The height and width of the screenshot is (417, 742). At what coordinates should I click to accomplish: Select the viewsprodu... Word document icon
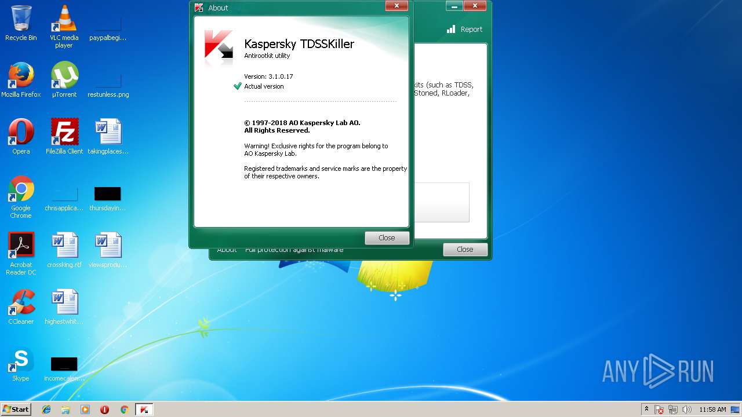(108, 250)
